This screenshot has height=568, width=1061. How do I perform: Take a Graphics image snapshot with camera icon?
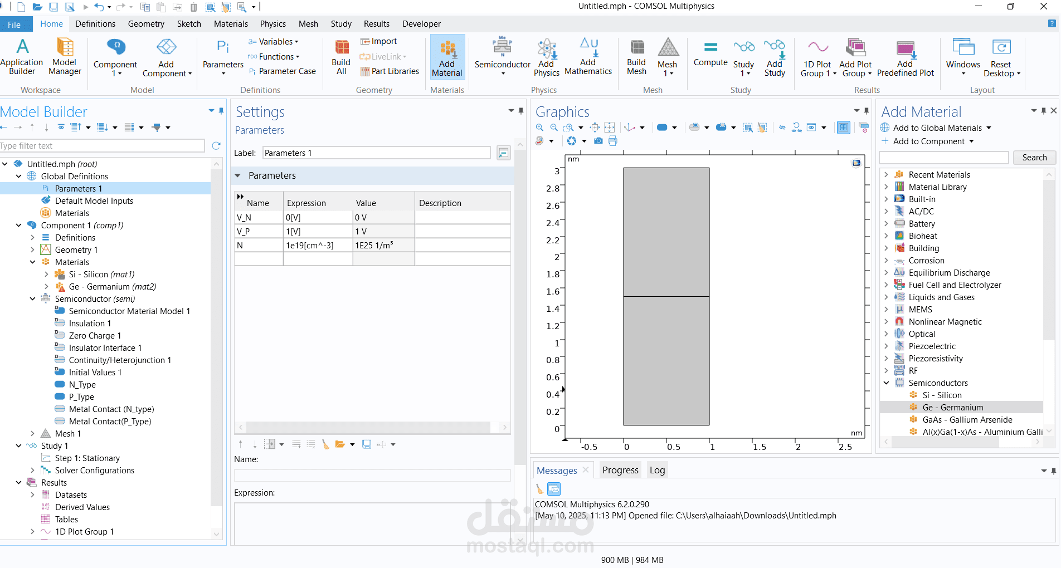[x=598, y=141]
